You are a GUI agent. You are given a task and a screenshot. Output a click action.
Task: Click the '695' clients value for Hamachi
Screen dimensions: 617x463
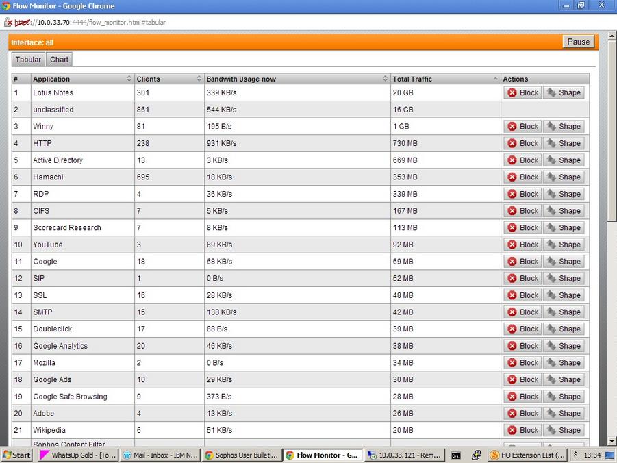click(143, 177)
